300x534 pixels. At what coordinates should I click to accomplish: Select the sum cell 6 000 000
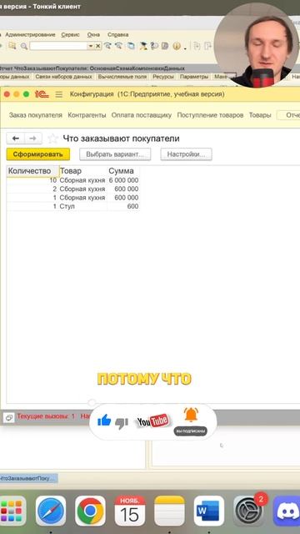(x=123, y=180)
